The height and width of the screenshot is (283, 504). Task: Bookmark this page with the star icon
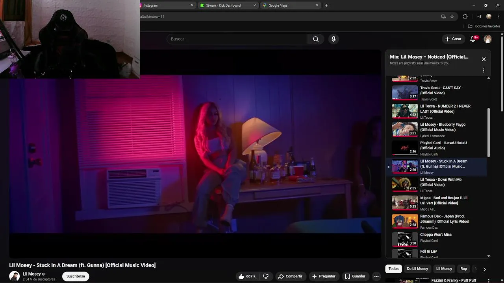pyautogui.click(x=452, y=17)
